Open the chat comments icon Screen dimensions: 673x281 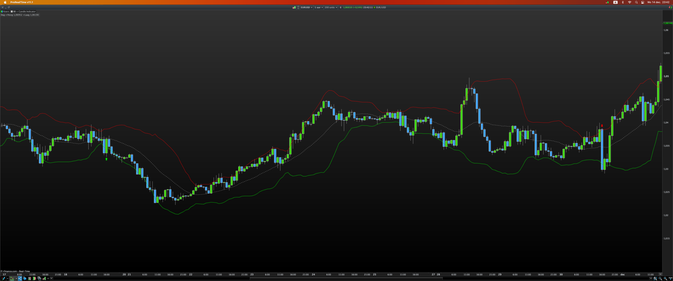coord(25,278)
